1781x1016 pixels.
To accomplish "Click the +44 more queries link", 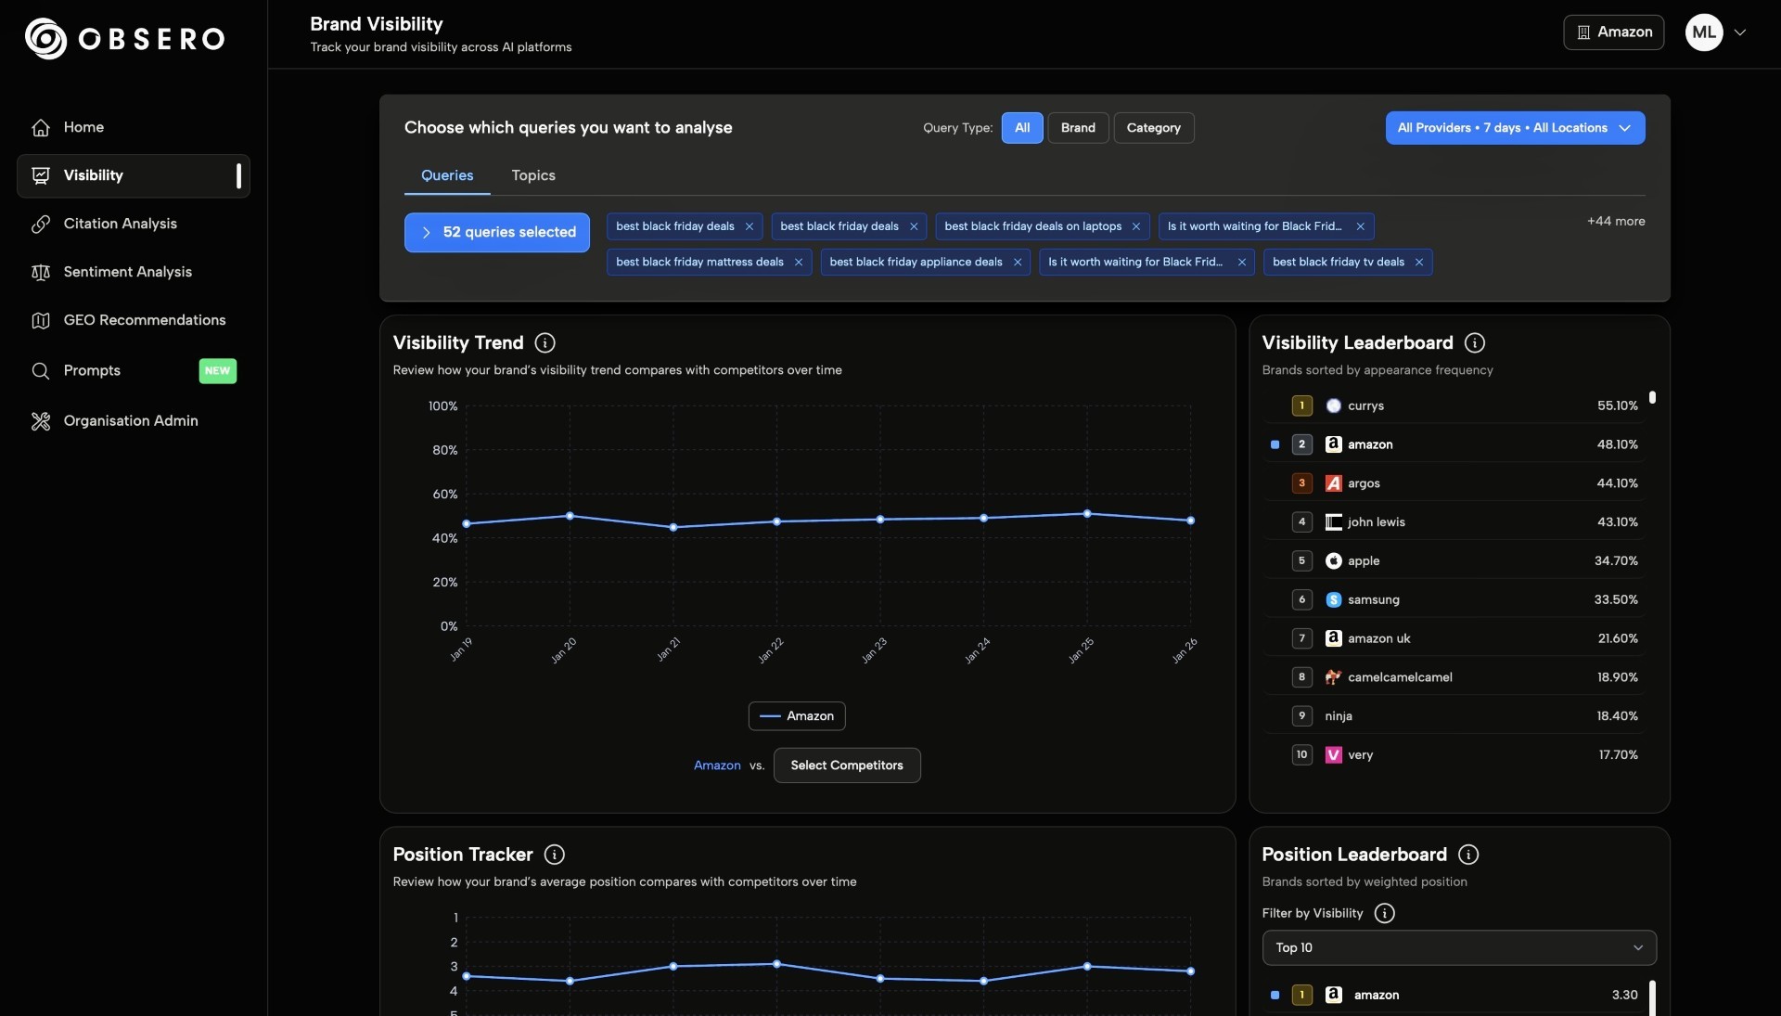I will click(x=1615, y=221).
